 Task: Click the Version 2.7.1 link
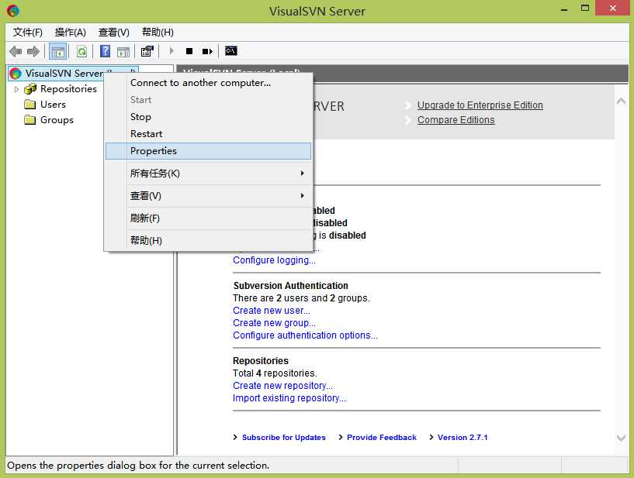point(463,437)
